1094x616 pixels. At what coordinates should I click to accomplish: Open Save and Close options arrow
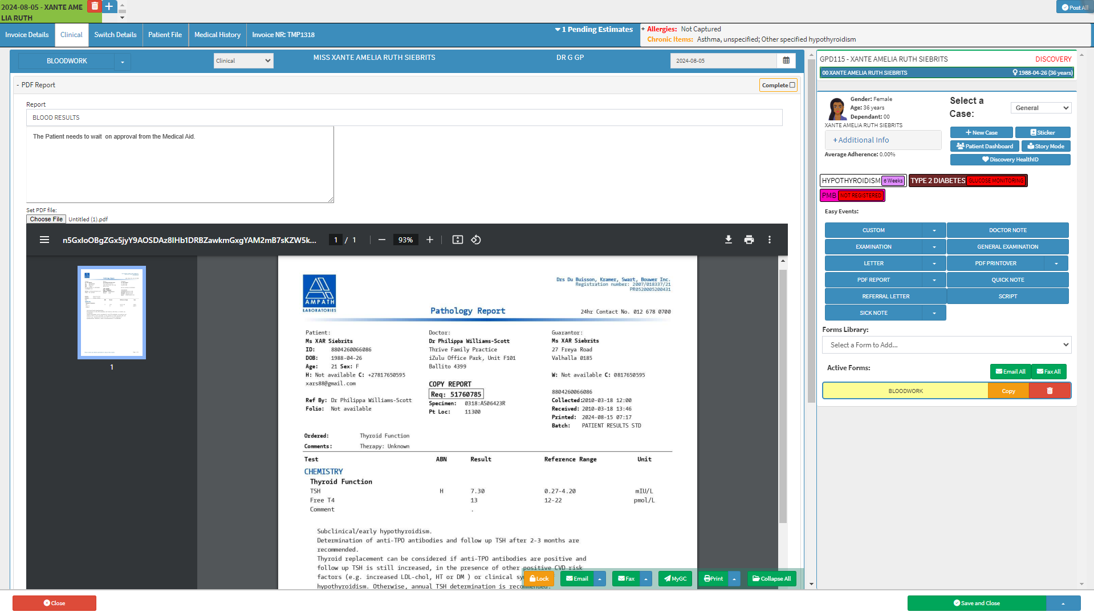[1063, 603]
